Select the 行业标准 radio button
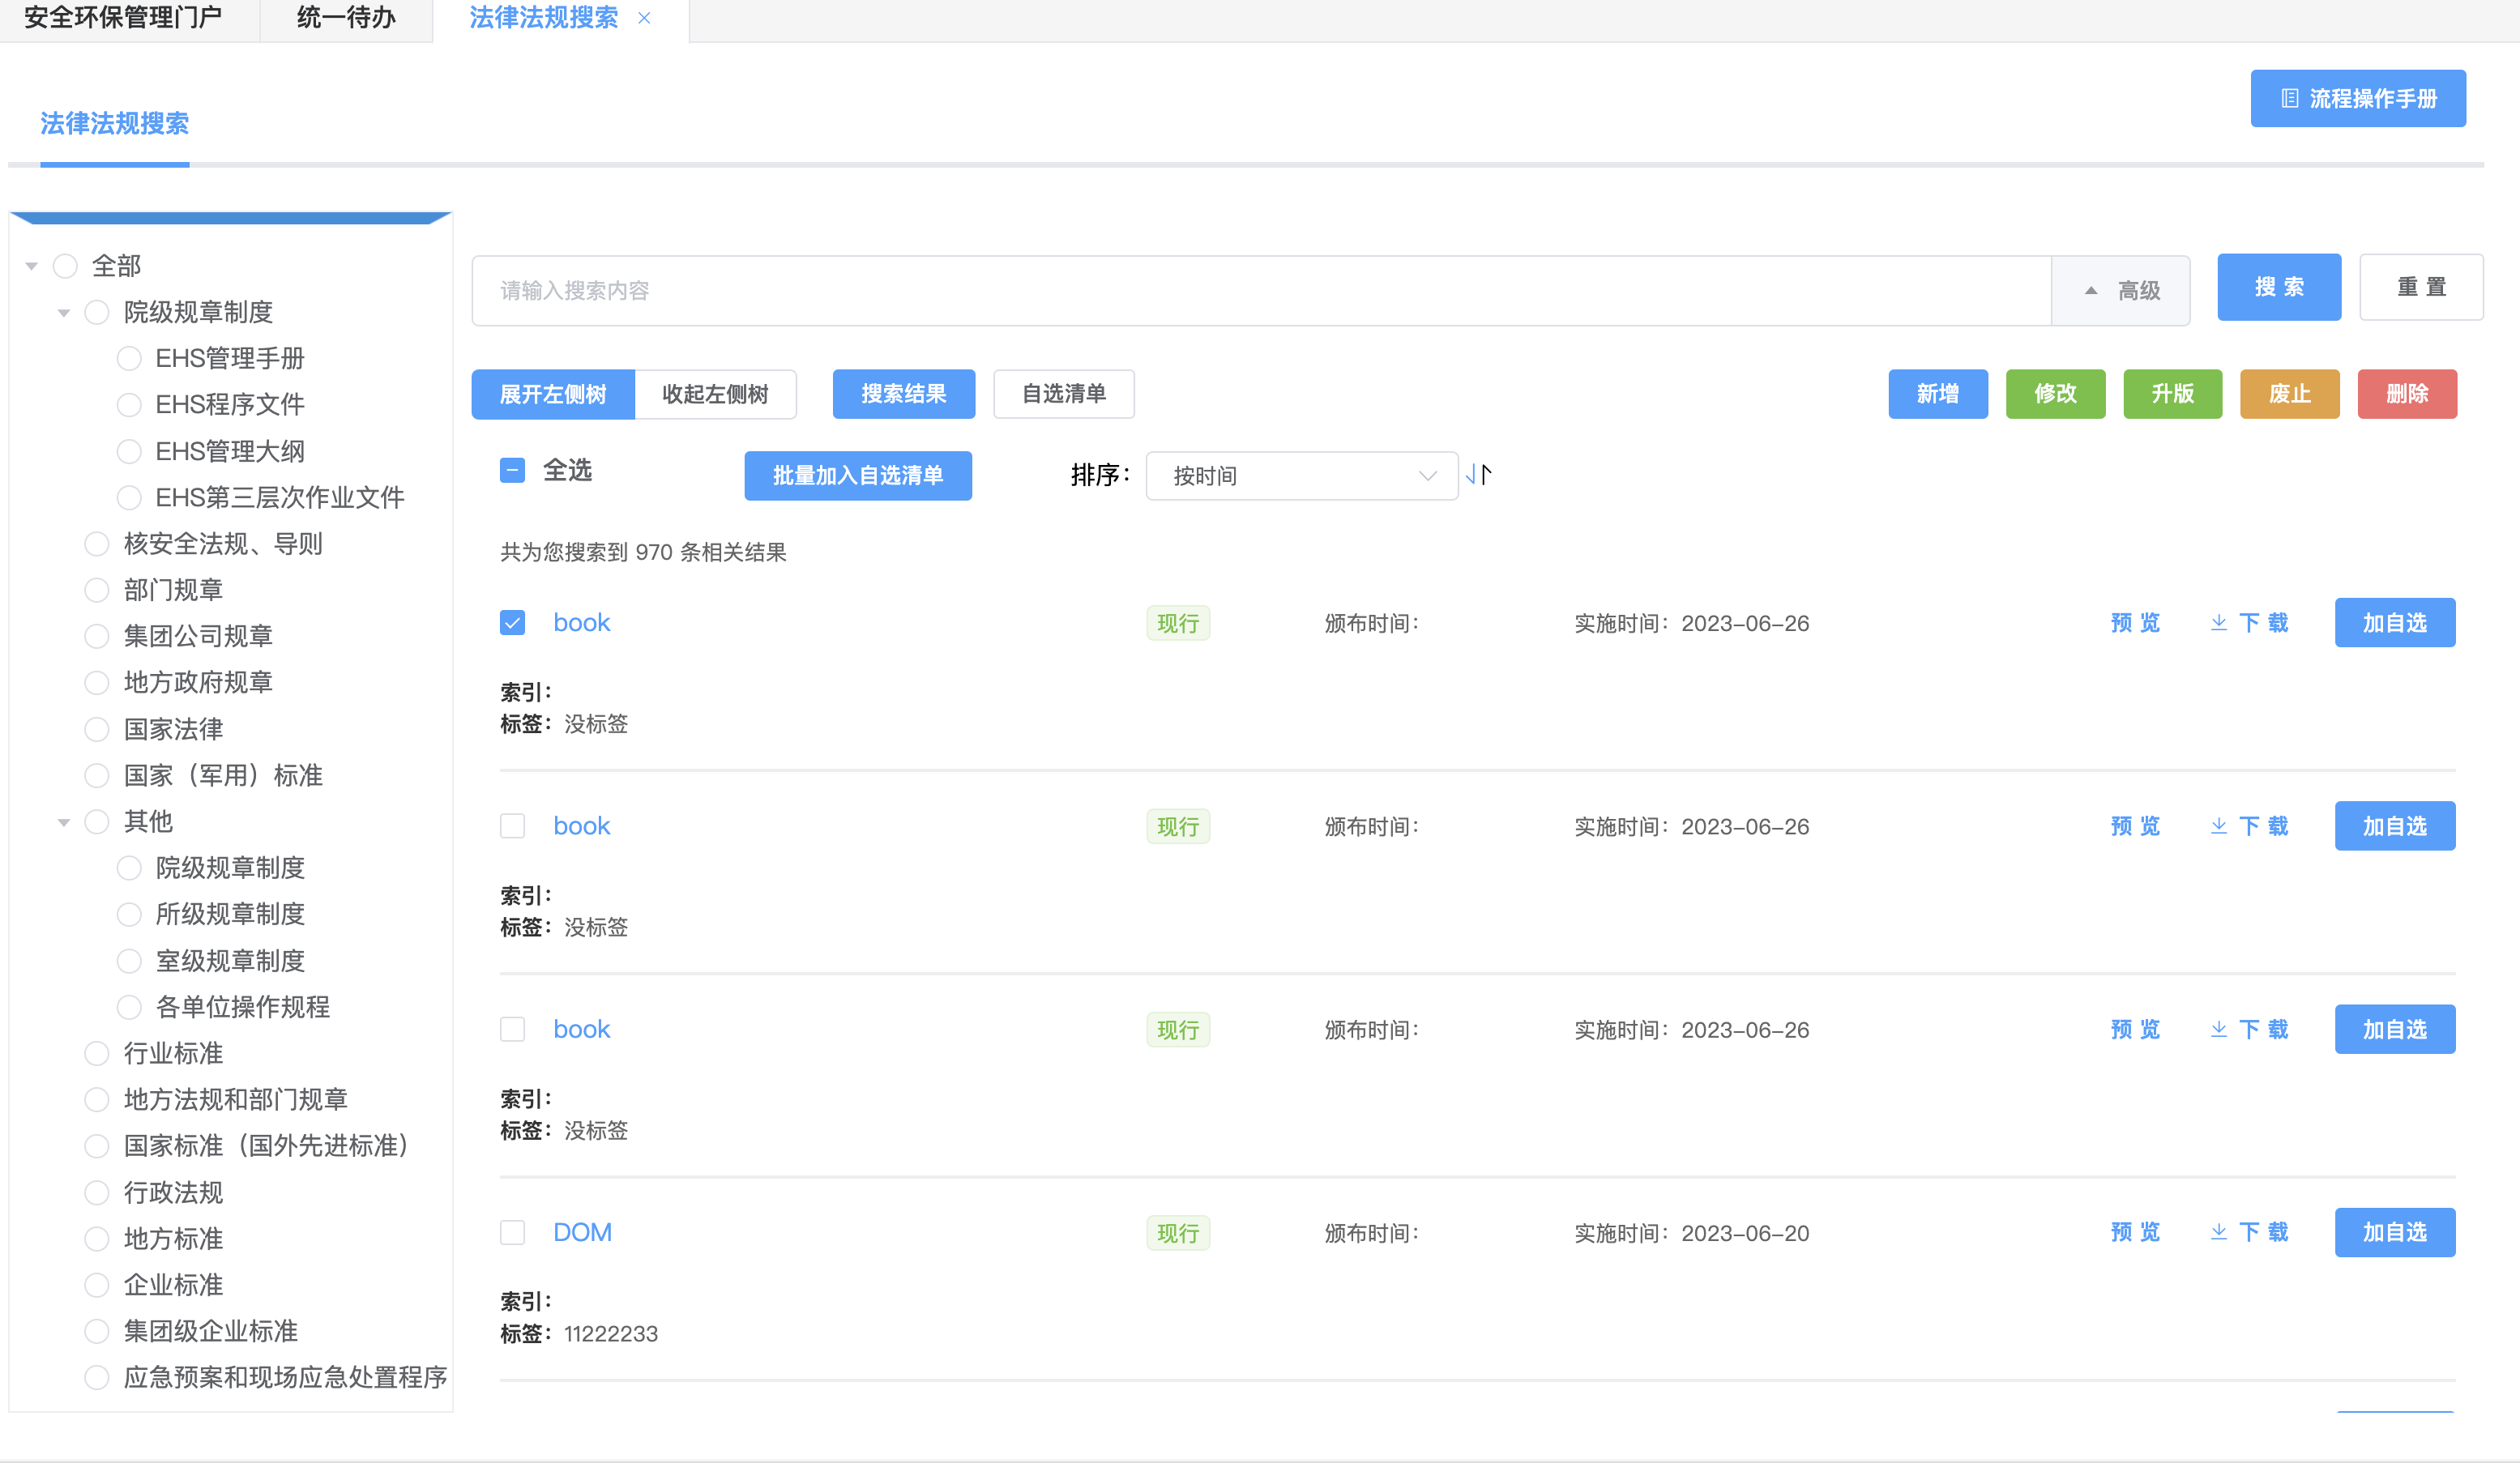Viewport: 2520px width, 1463px height. [97, 1053]
